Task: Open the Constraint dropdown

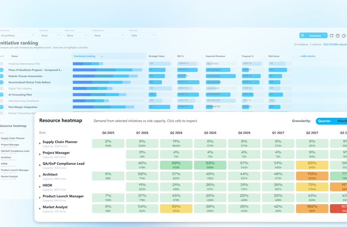Action: 109,35
